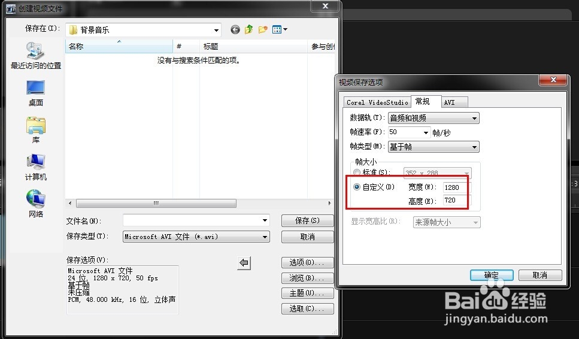This screenshot has height=339, width=579.
Task: Click the left arrow button beside save options
Action: (x=244, y=263)
